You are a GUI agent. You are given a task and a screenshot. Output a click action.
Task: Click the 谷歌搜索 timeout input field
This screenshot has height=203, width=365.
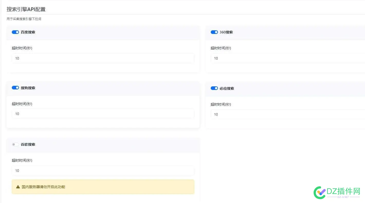(x=103, y=171)
